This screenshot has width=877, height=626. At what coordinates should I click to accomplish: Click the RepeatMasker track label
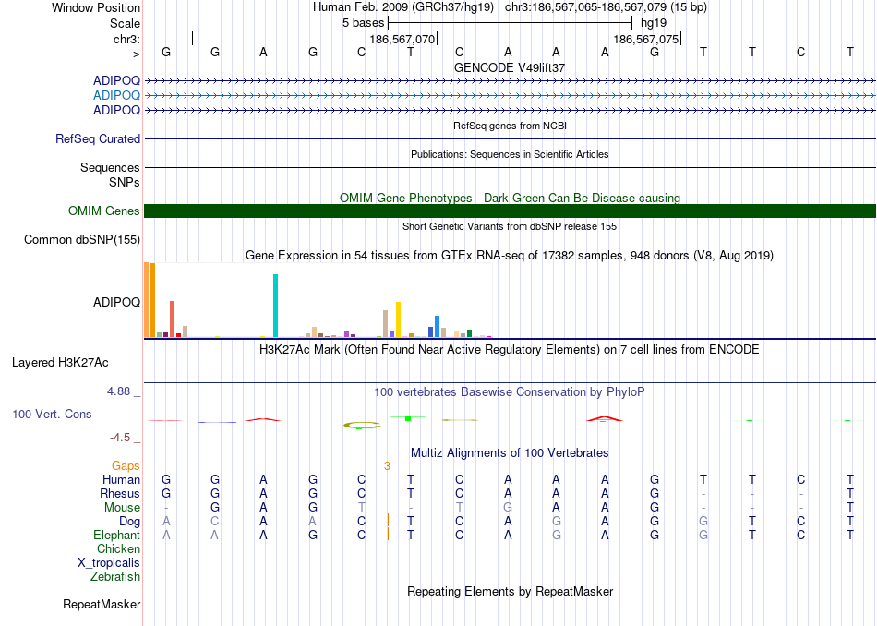click(x=102, y=604)
